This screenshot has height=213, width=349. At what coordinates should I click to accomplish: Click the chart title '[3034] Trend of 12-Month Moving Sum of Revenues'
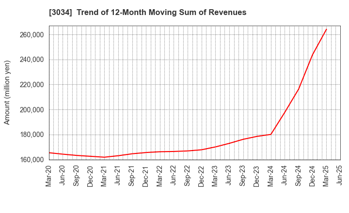tap(147, 12)
